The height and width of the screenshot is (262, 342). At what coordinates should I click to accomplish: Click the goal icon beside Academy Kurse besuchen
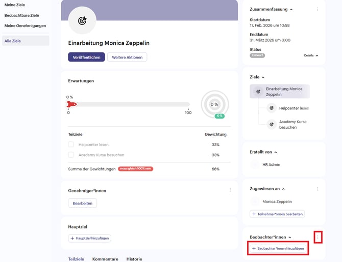[272, 124]
